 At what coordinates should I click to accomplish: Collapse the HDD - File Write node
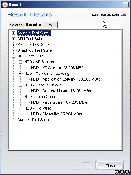[20, 108]
